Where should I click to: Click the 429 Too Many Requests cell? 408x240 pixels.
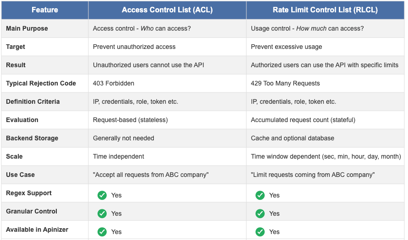point(285,83)
